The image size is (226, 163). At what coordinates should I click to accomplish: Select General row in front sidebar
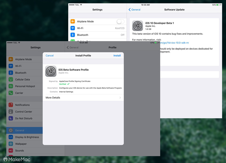pos(25,130)
